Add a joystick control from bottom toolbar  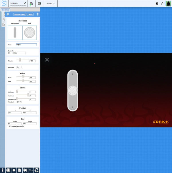coord(8,170)
